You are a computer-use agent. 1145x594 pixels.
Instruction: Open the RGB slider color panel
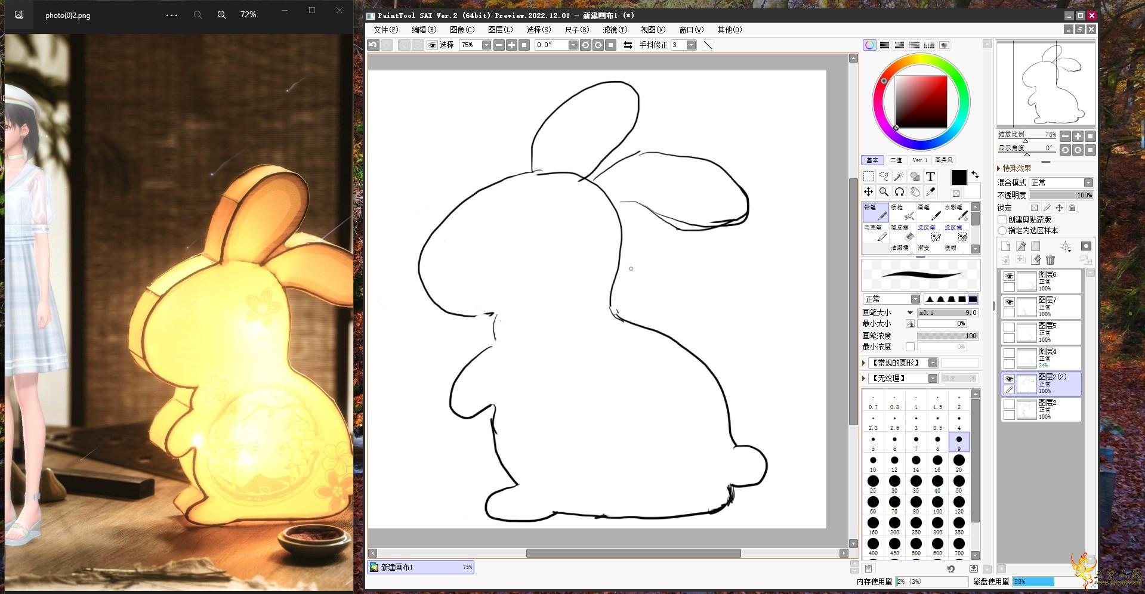coord(884,45)
